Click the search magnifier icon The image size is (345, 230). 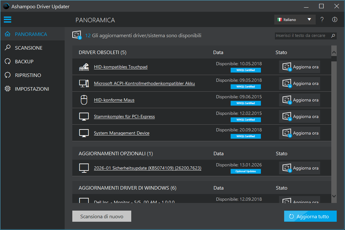tap(333, 36)
